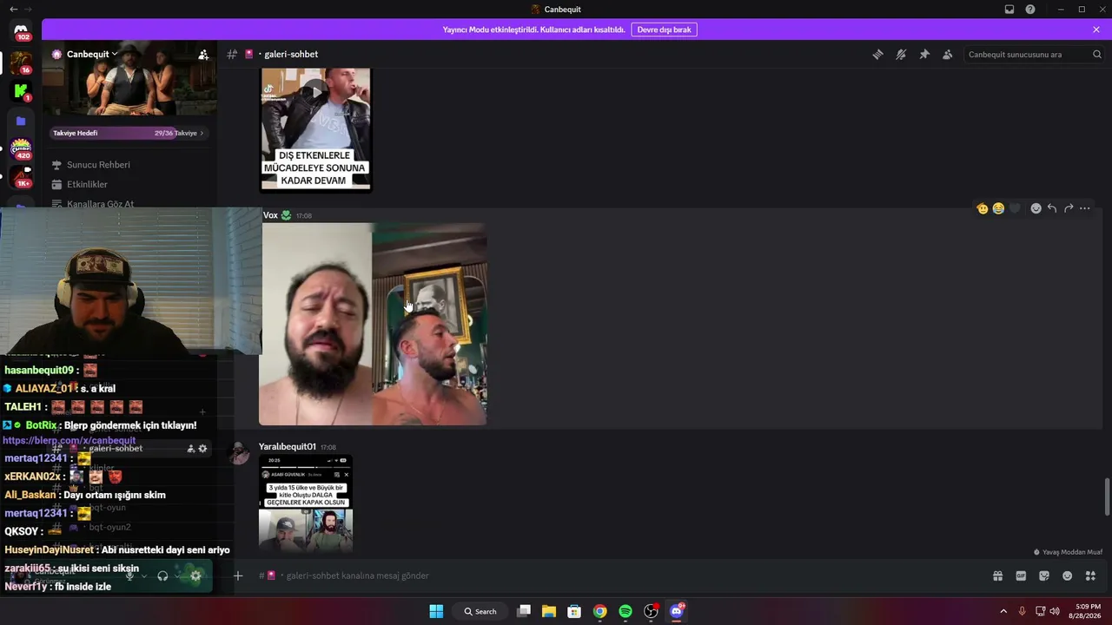1112x625 pixels.
Task: Open the apps launcher in message bar
Action: 1091,576
